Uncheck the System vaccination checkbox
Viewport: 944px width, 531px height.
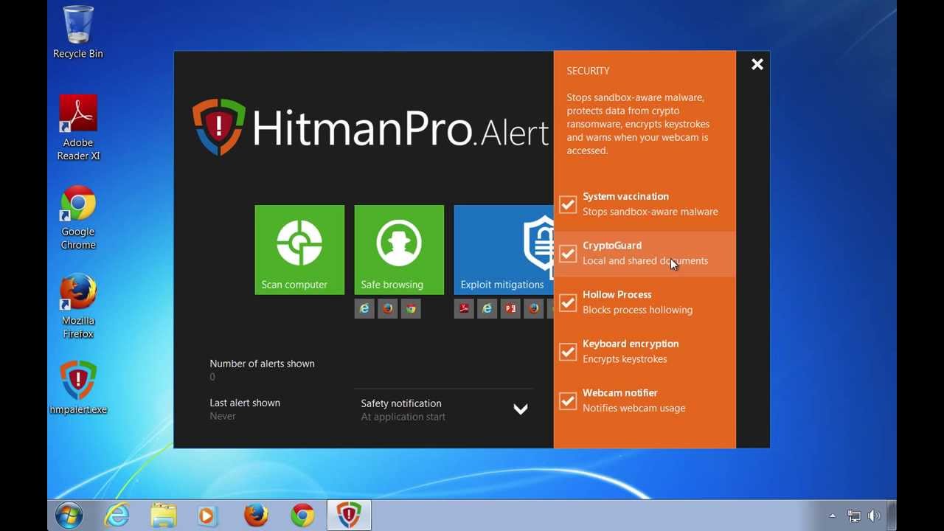click(x=568, y=204)
